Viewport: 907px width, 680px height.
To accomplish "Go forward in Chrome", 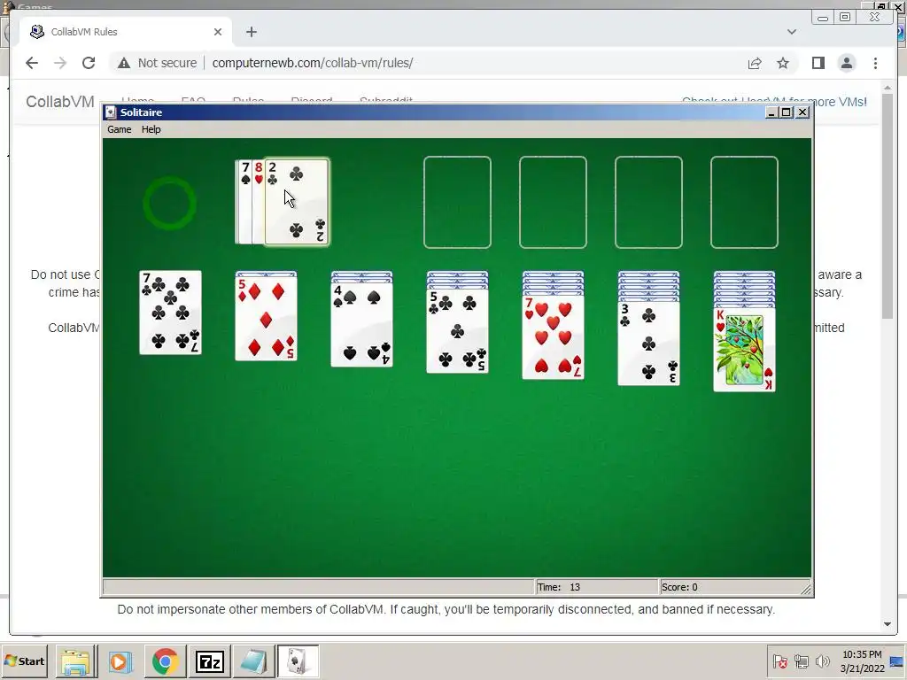I will (60, 63).
